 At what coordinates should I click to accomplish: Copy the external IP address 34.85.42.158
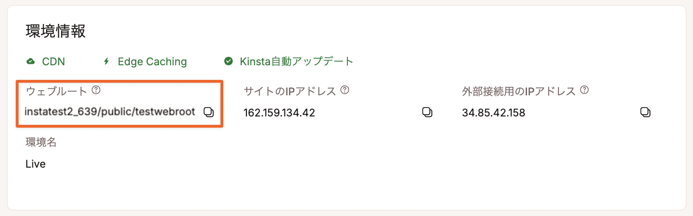tap(646, 112)
